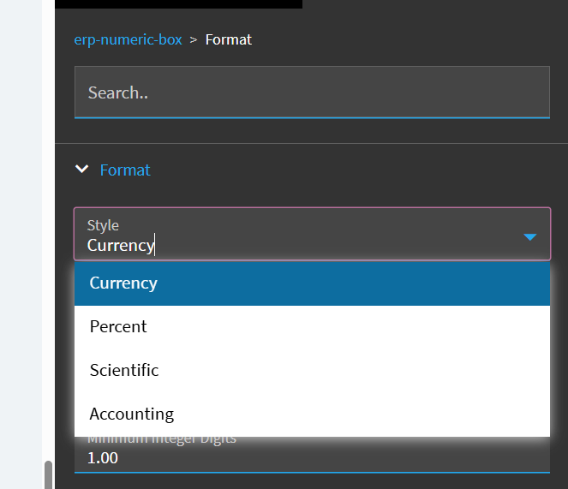Focus the Search text box
This screenshot has width=568, height=489.
312,92
